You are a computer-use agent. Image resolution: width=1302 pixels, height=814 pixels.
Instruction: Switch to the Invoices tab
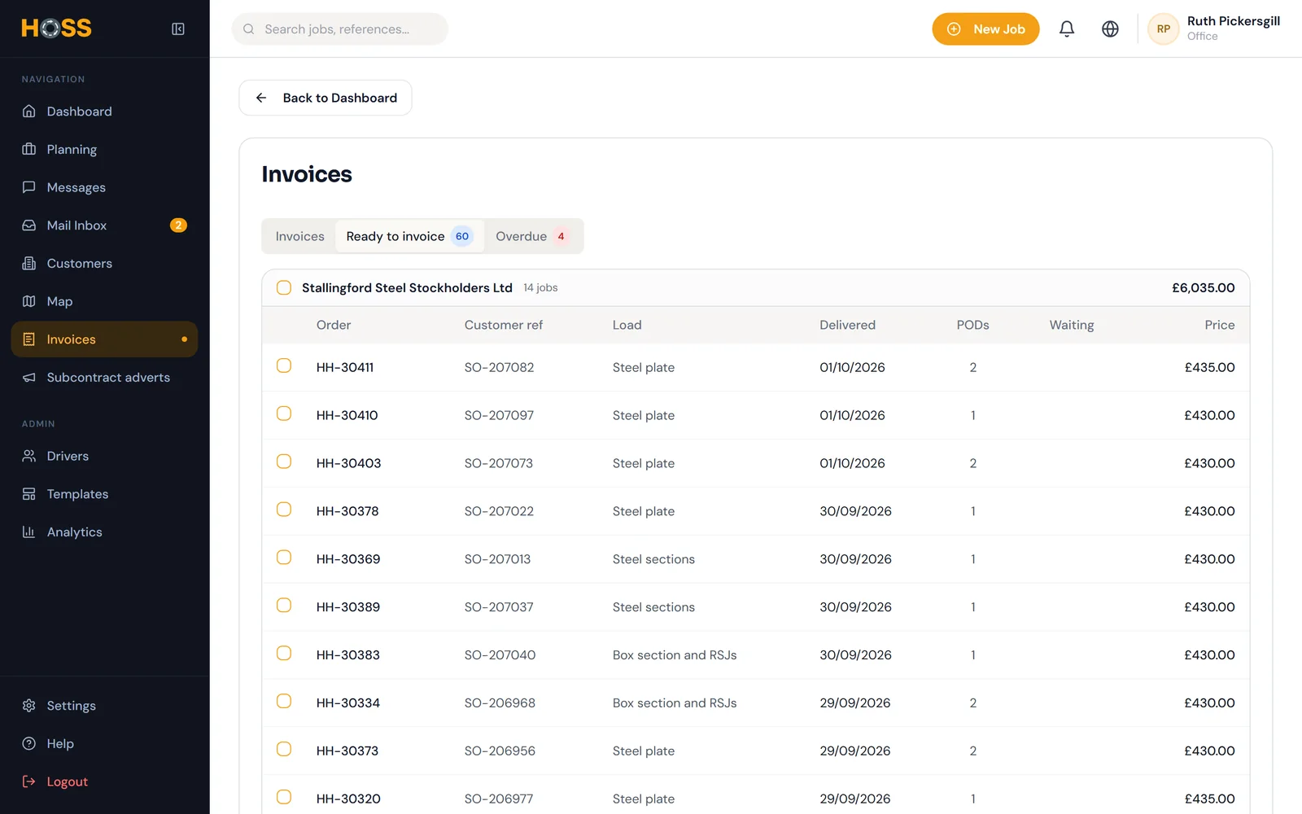point(299,236)
